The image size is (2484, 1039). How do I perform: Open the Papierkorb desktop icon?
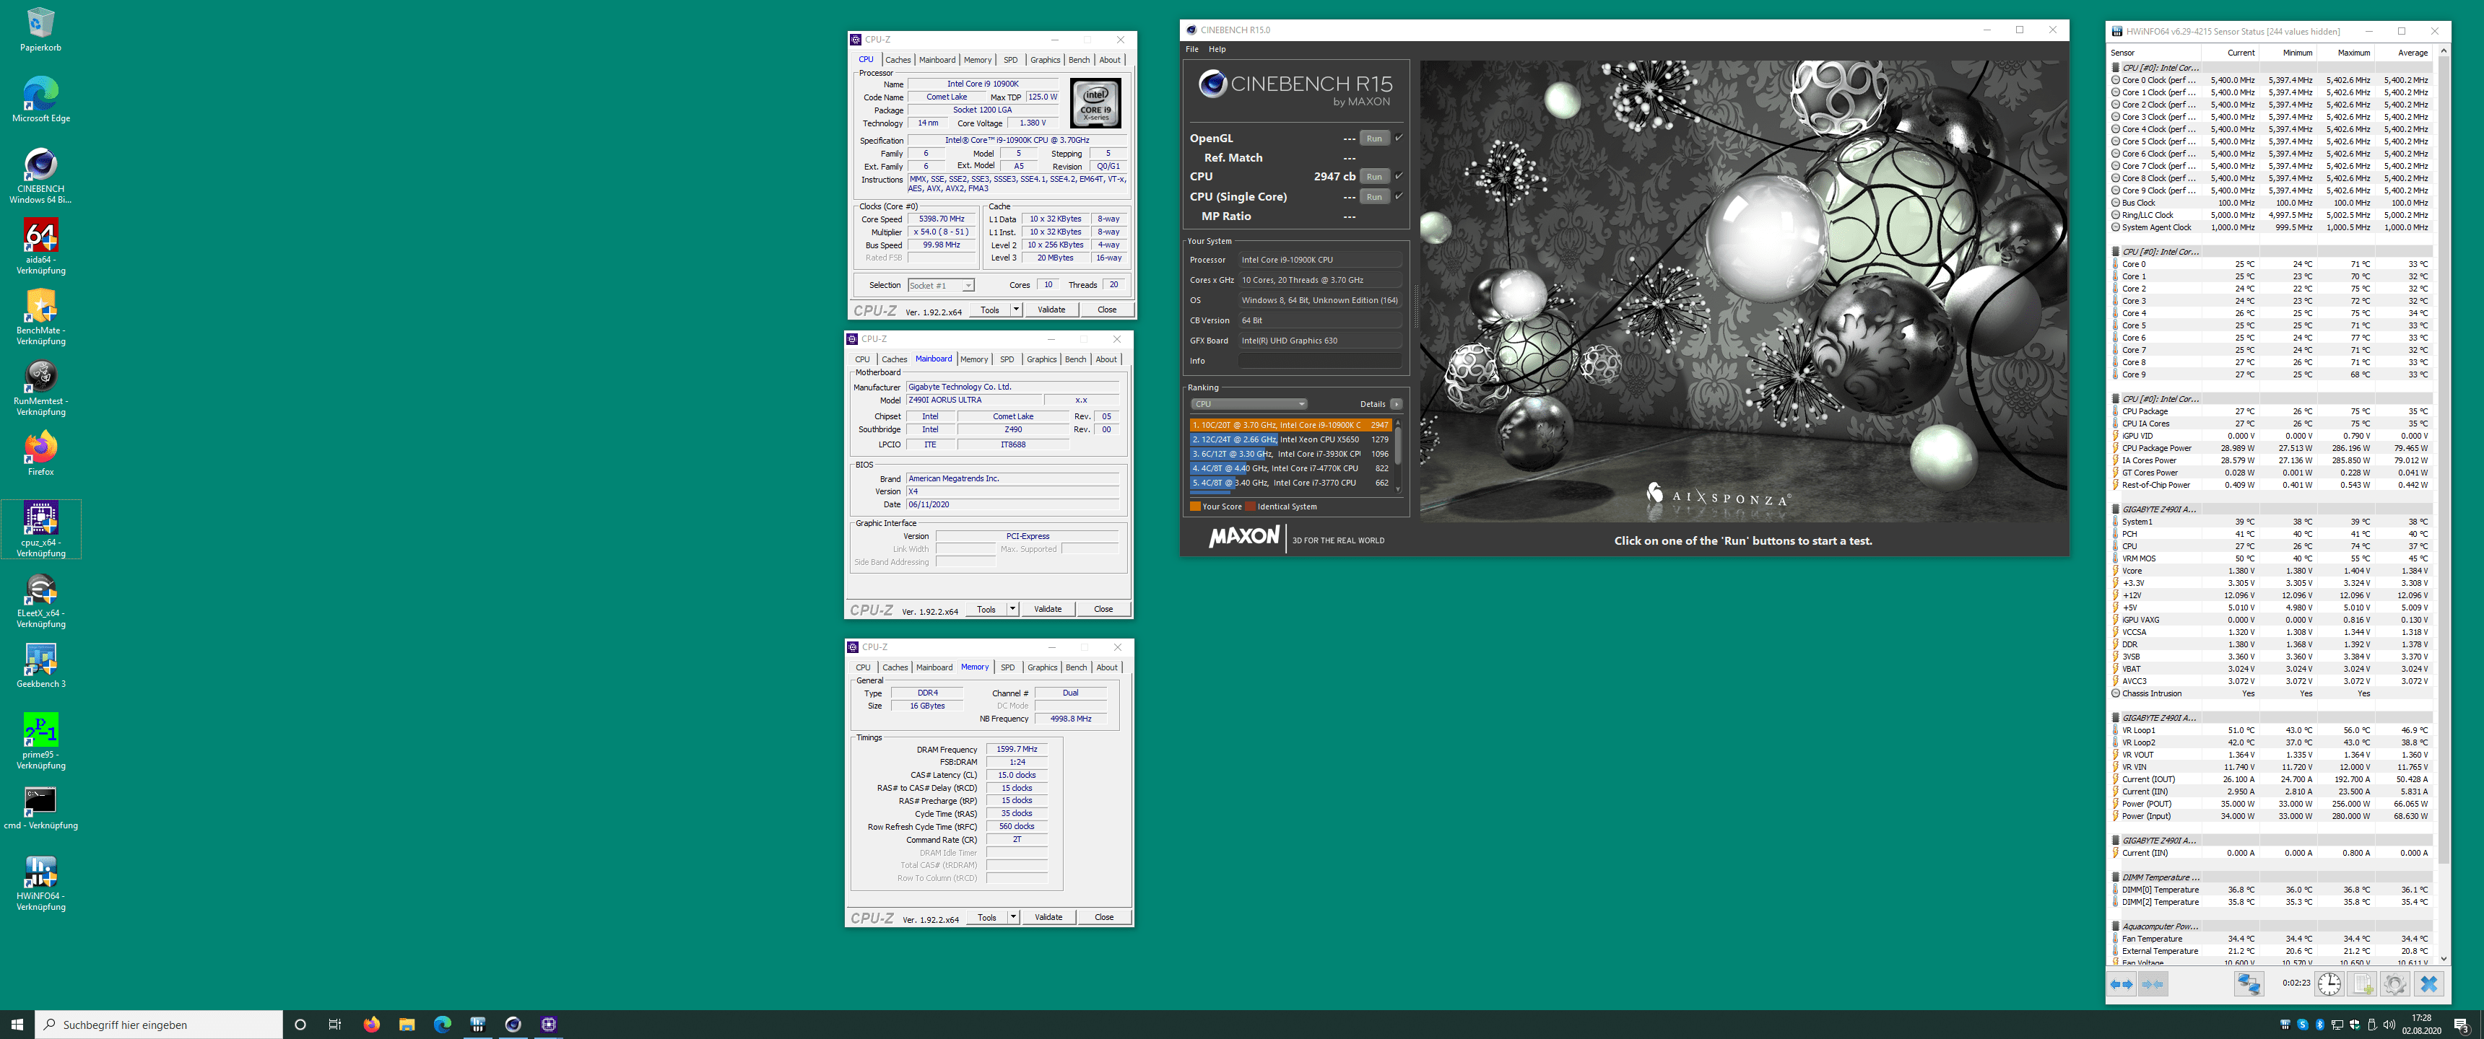40,29
